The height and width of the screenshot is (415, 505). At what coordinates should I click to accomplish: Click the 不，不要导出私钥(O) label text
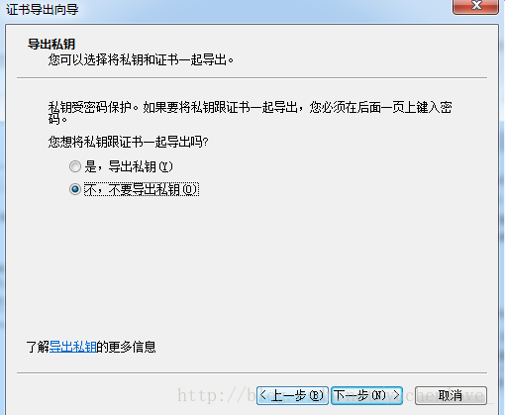tap(142, 189)
